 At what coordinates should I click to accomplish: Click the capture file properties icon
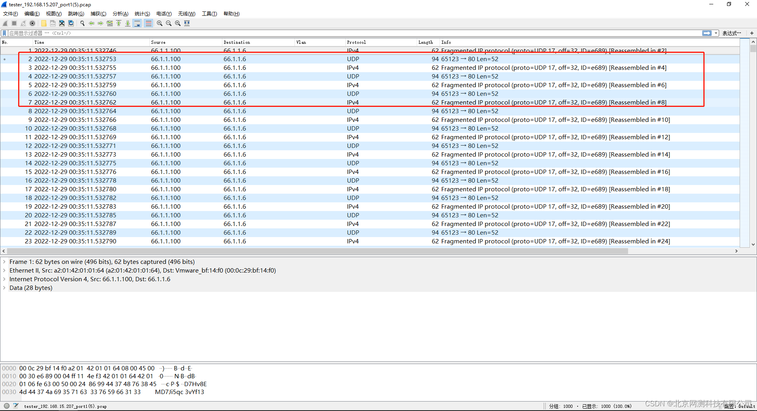coord(16,406)
